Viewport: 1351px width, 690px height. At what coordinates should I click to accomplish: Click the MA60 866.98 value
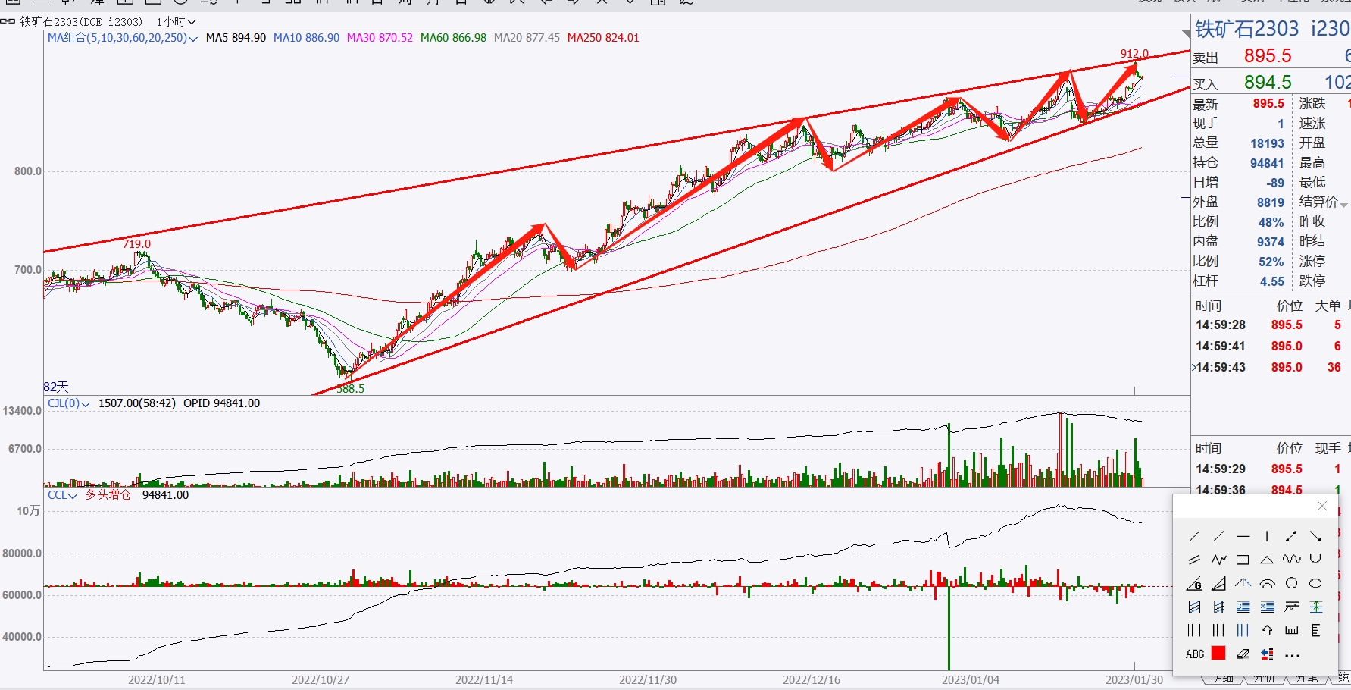[x=453, y=38]
